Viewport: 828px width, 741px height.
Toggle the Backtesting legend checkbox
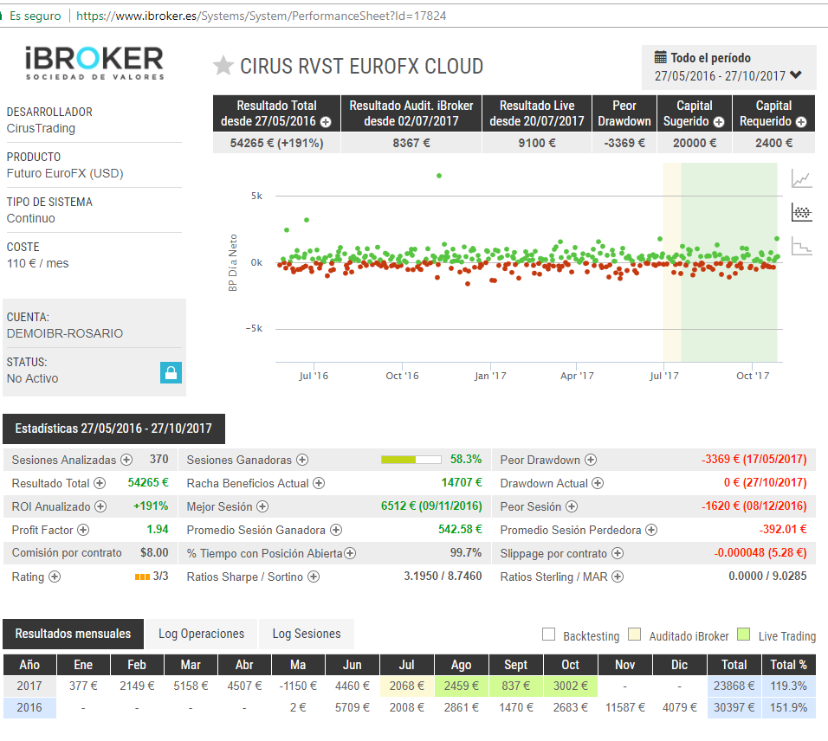click(548, 635)
